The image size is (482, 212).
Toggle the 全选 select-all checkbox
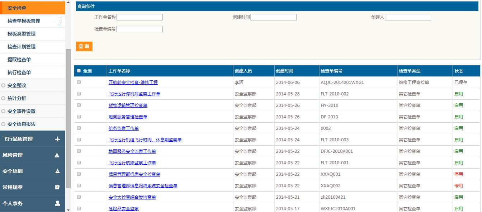click(79, 71)
